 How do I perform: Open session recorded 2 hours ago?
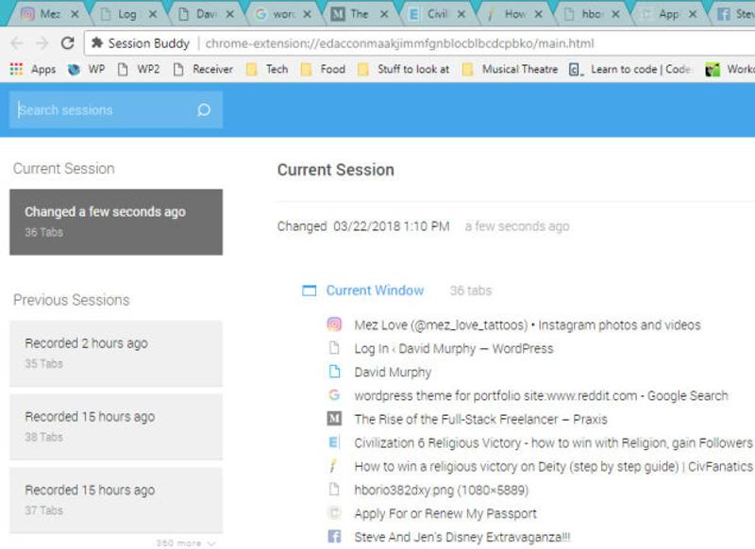(x=116, y=353)
